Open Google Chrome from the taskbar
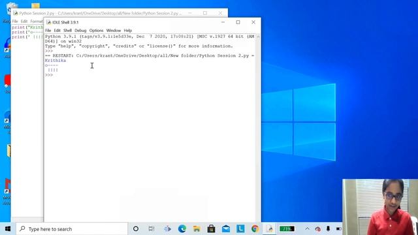This screenshot has height=235, width=418. pyautogui.click(x=255, y=228)
